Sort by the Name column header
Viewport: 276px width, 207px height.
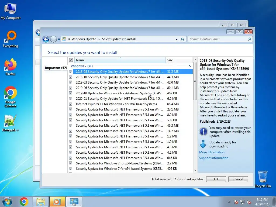(x=120, y=60)
